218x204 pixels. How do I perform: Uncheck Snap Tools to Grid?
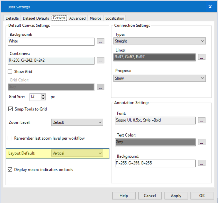coord(10,109)
